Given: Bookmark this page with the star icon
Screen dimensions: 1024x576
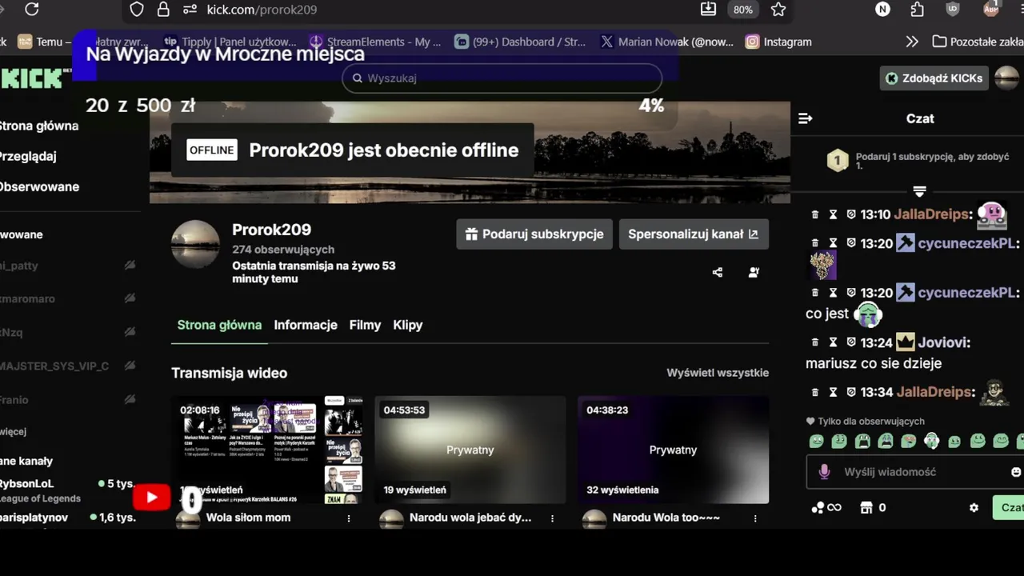Looking at the screenshot, I should [x=778, y=10].
